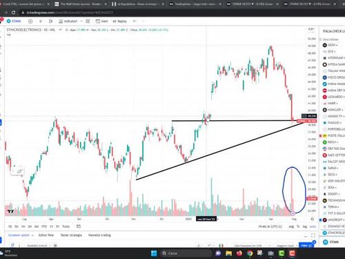The width and height of the screenshot is (345, 259).
Task: Click the tradingview.com address bar
Action: click(x=70, y=12)
